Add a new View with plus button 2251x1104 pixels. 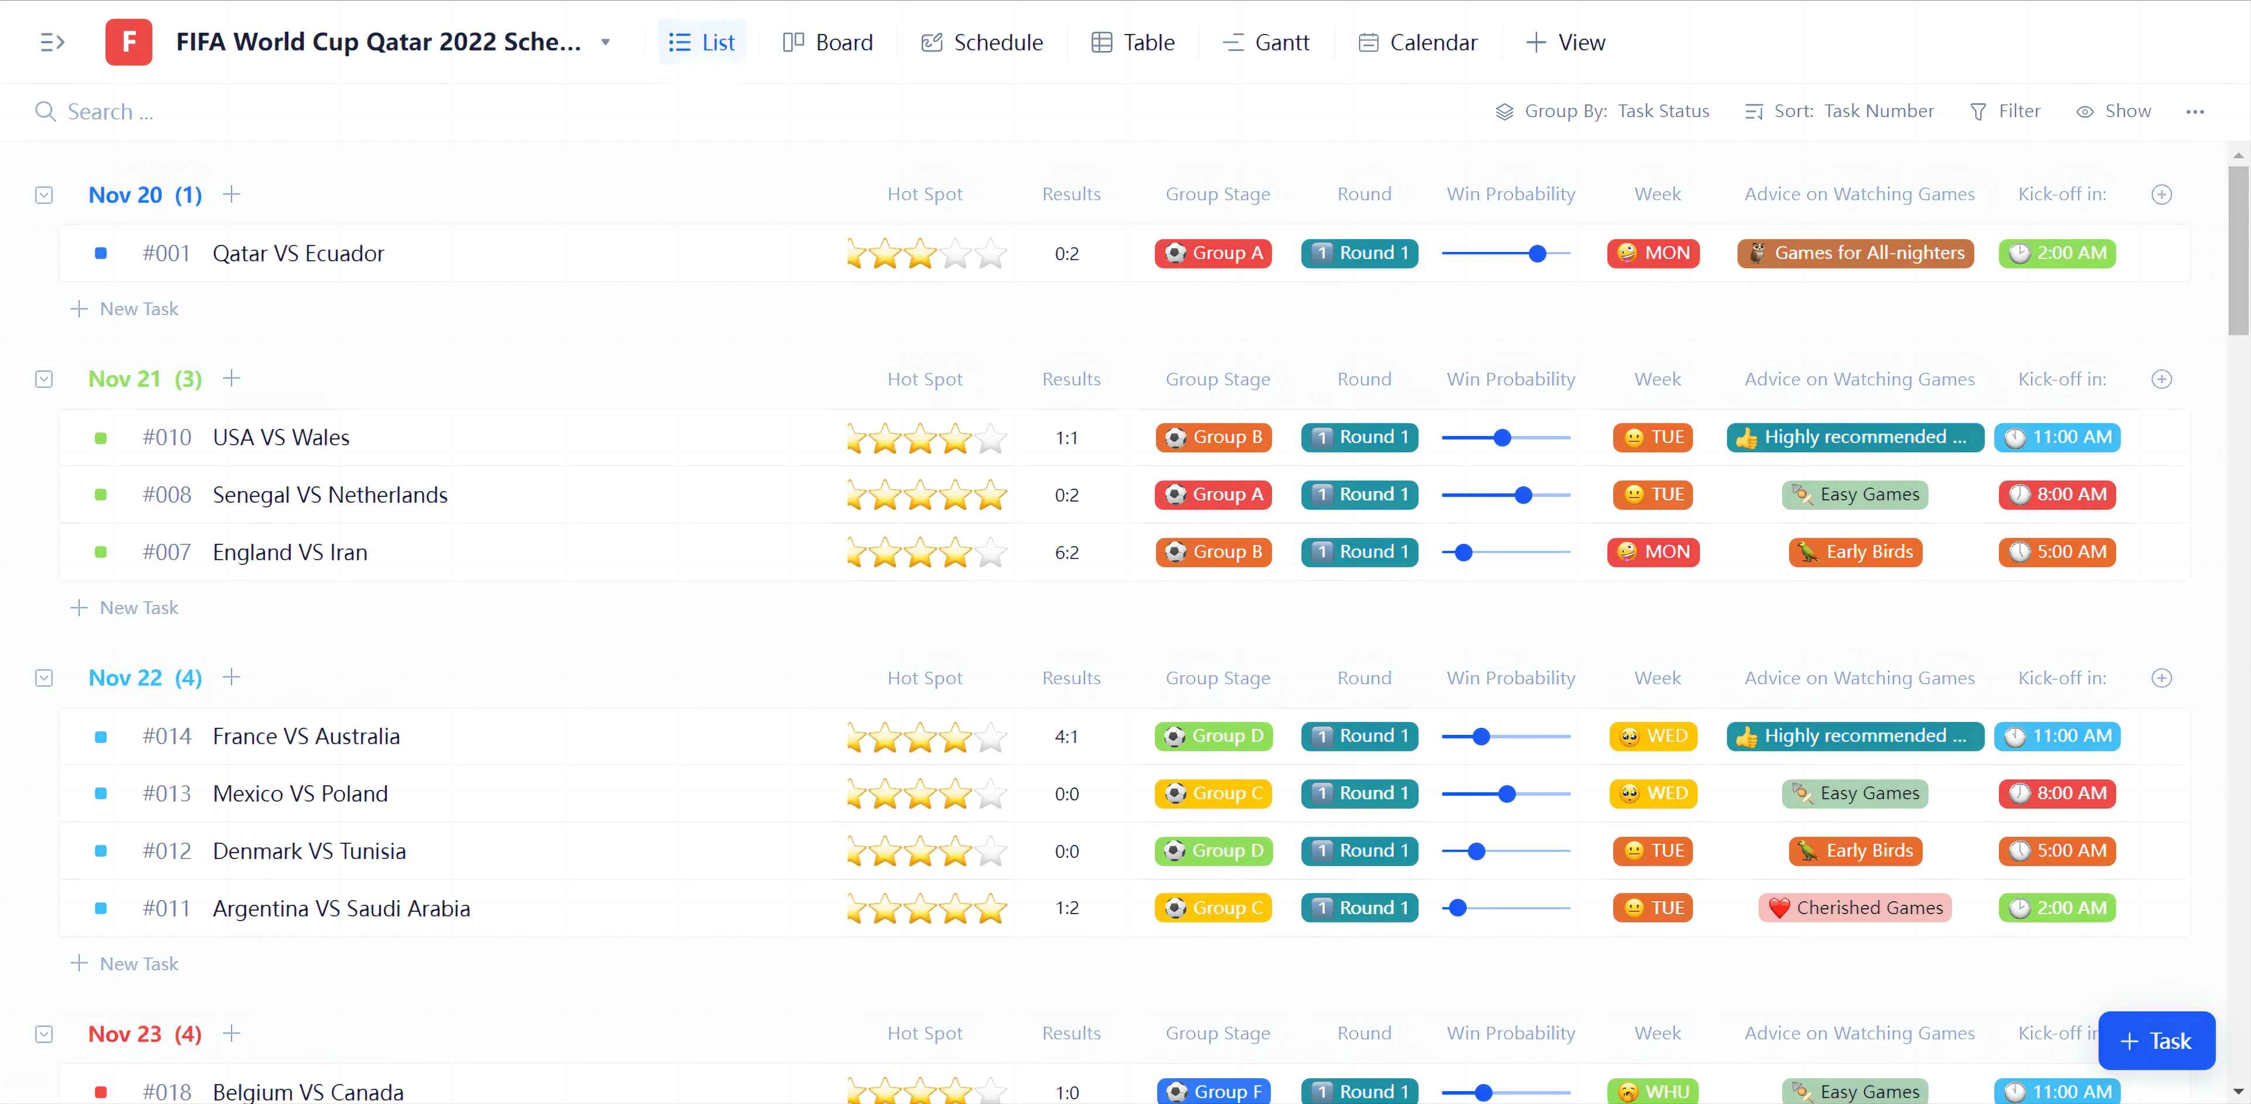point(1565,42)
